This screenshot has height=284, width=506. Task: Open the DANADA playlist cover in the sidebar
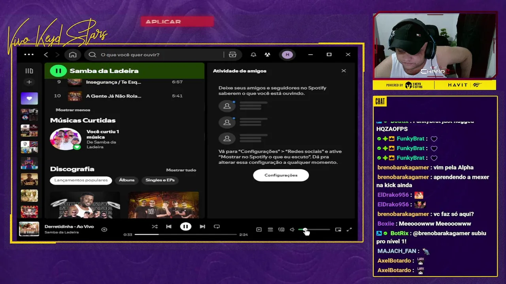click(x=29, y=212)
